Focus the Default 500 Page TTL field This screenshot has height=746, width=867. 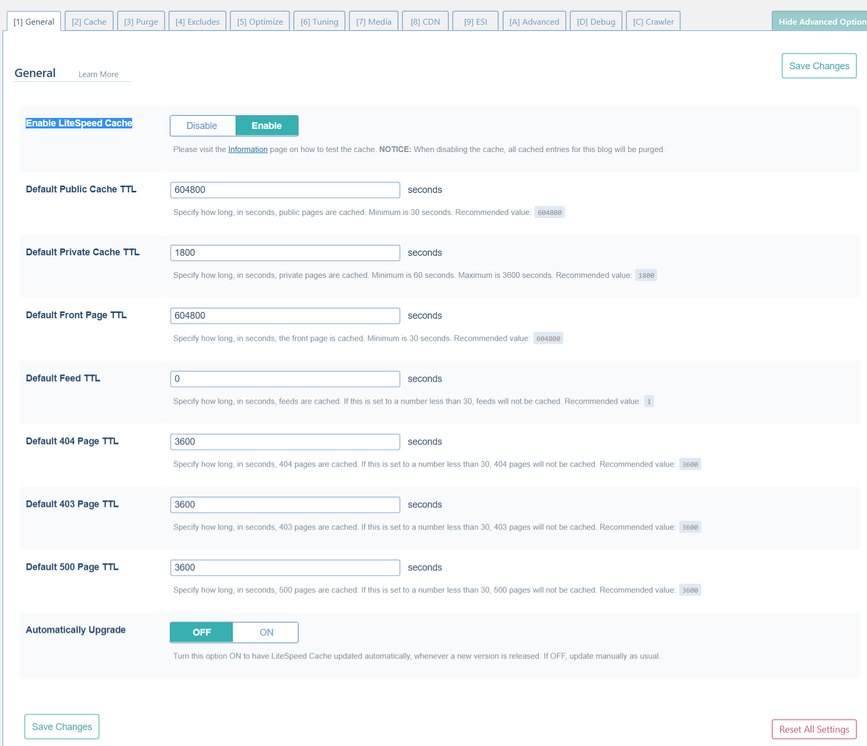click(x=285, y=567)
